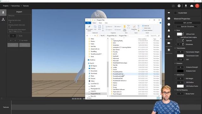Collapse the Subsurface section
Screen dimensions: 202x114
tap(175, 75)
